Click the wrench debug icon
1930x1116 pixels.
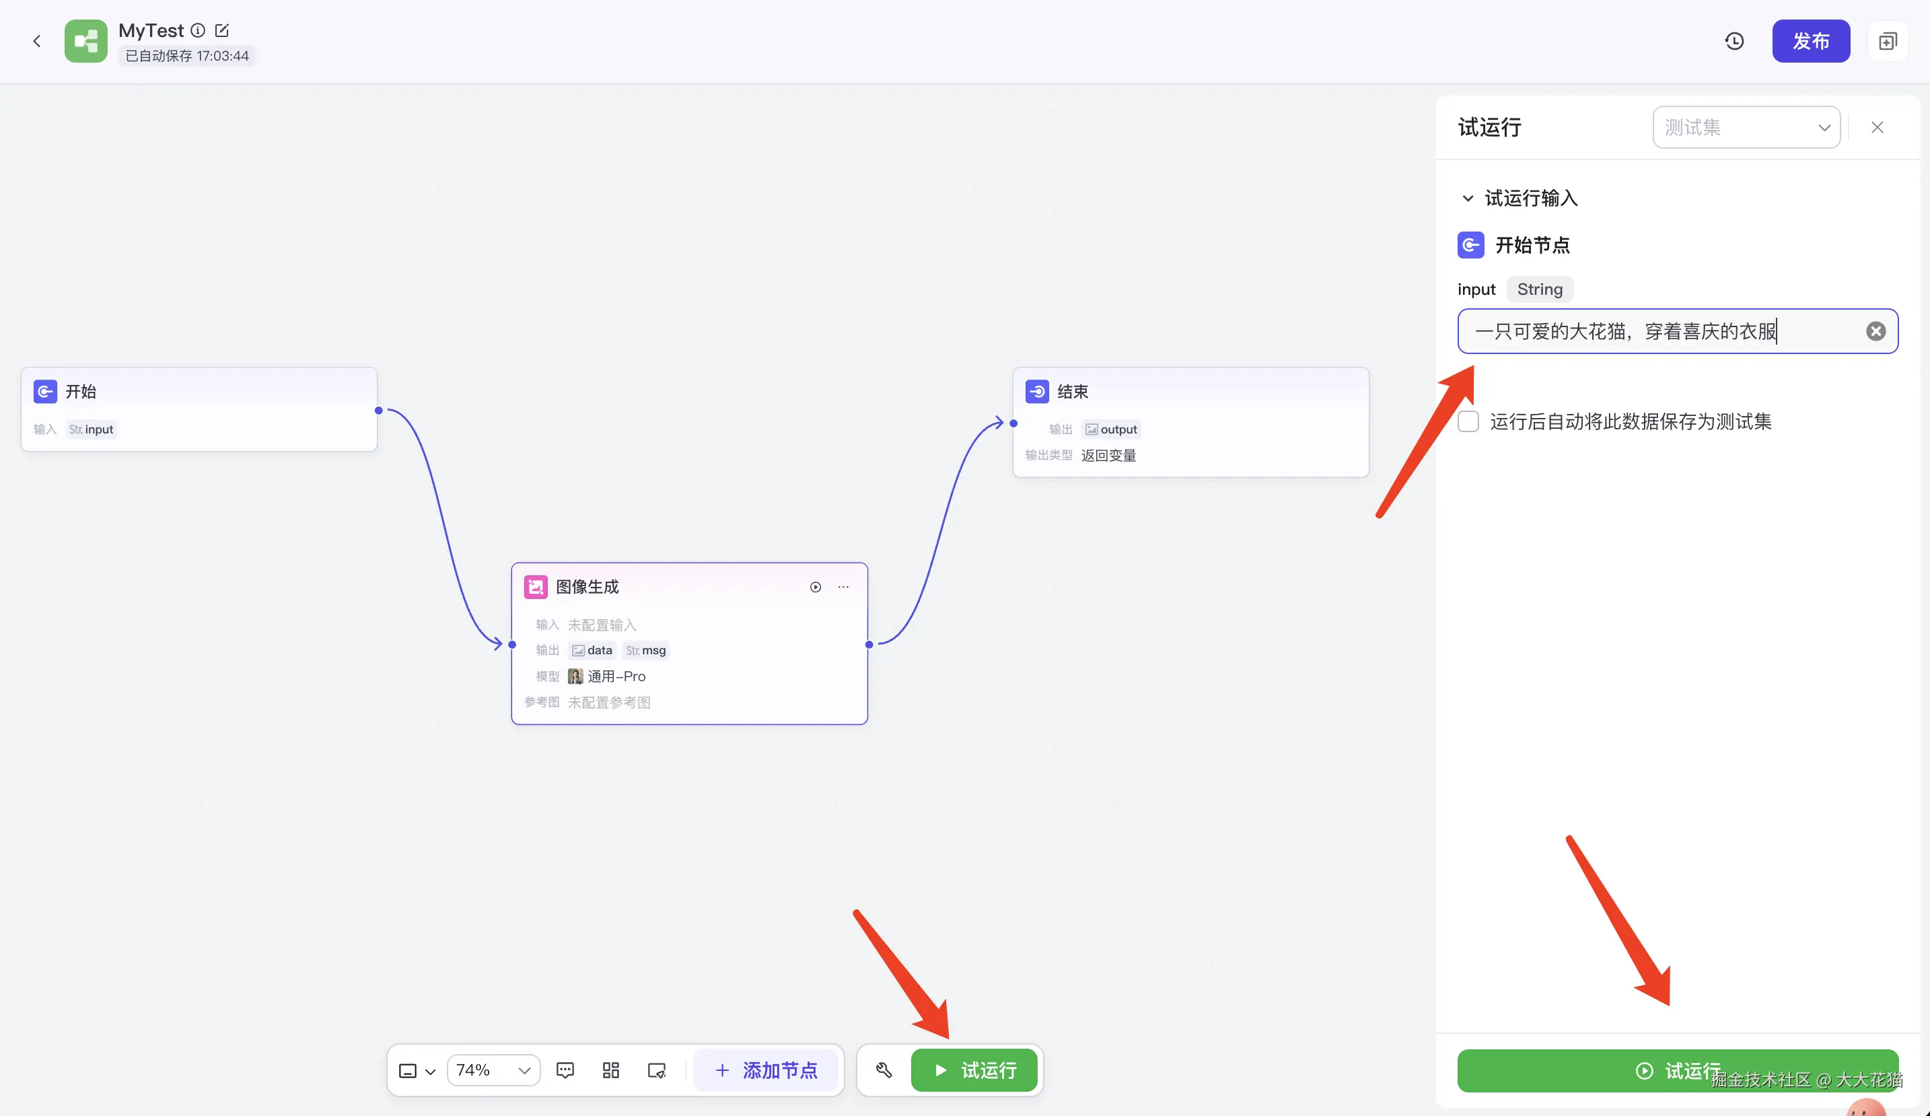(884, 1070)
